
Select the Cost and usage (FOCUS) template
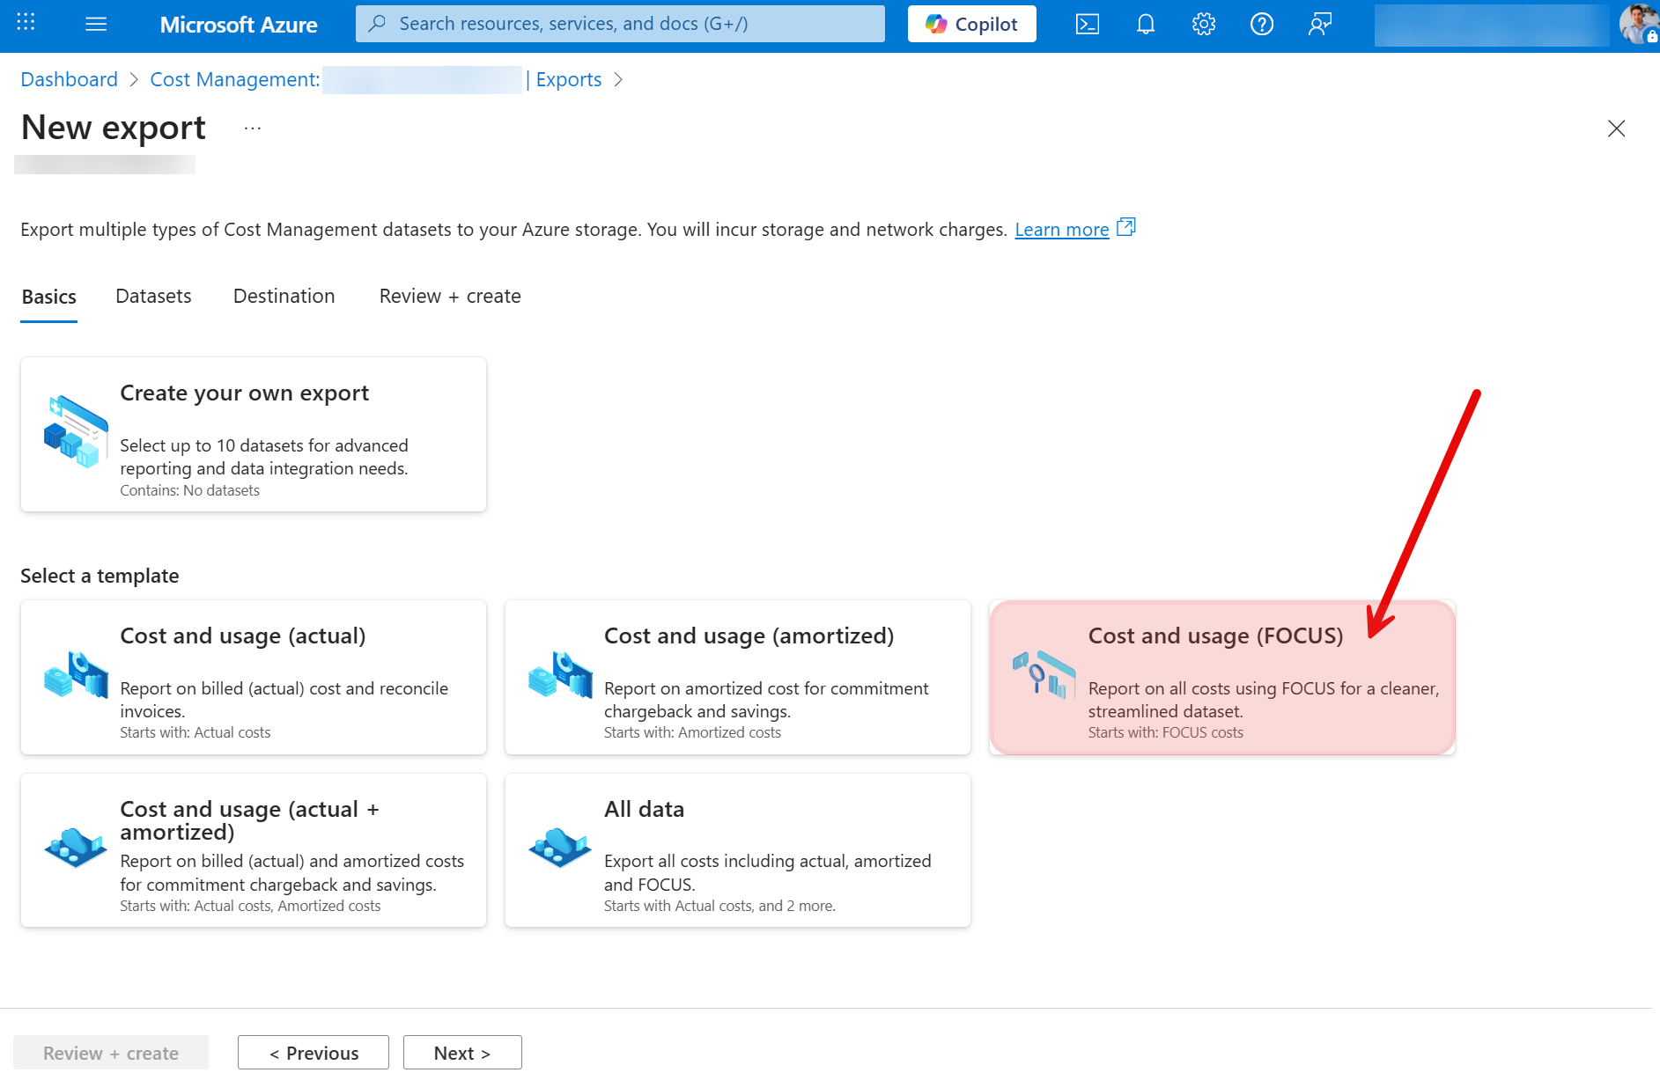pos(1221,678)
